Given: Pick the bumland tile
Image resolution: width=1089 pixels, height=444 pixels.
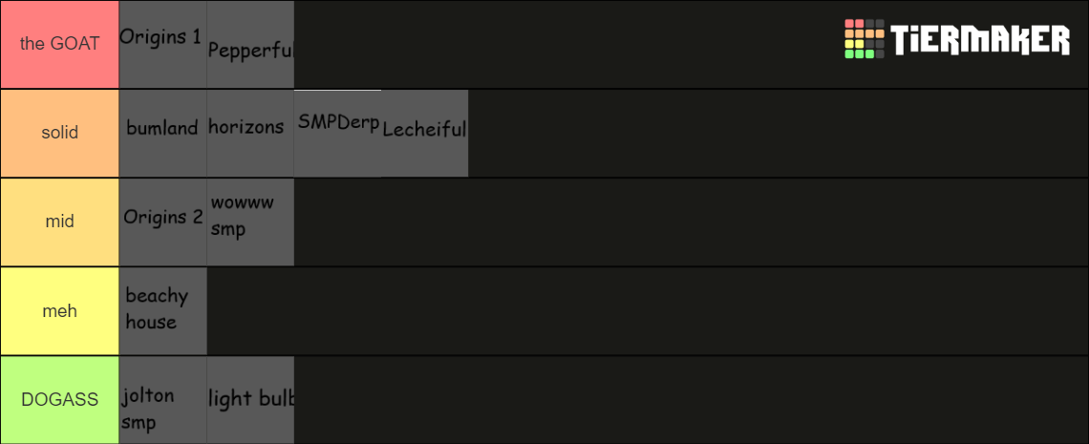Looking at the screenshot, I should 162,133.
